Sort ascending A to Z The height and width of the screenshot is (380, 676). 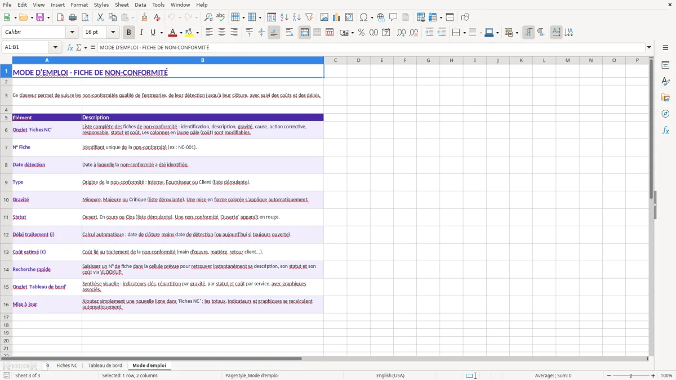[284, 17]
